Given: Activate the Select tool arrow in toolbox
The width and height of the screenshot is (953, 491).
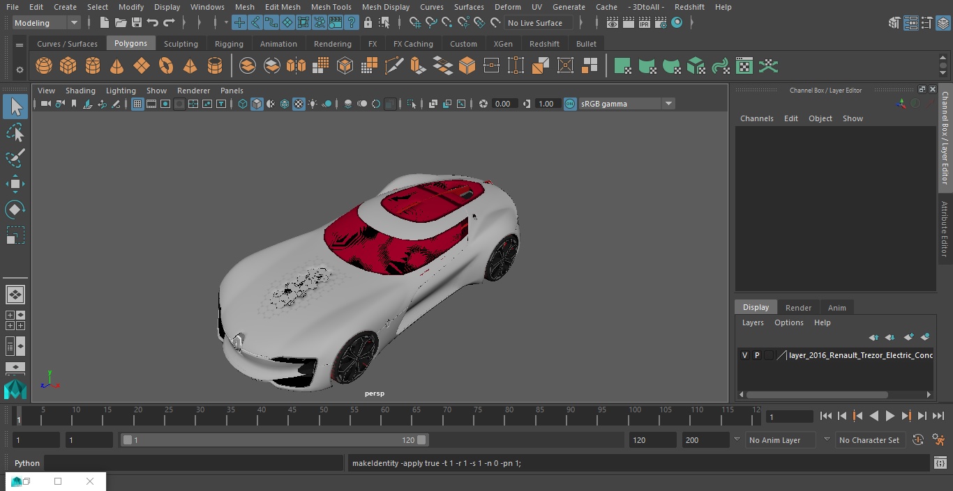Looking at the screenshot, I should 15,107.
